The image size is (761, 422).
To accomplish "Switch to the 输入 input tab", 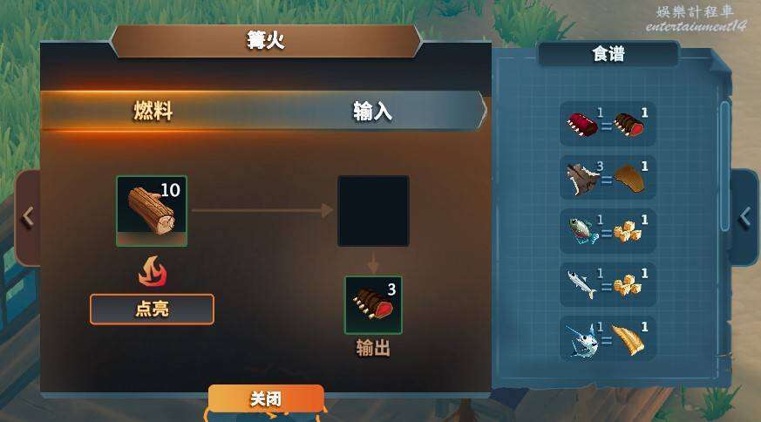I will pos(373,112).
